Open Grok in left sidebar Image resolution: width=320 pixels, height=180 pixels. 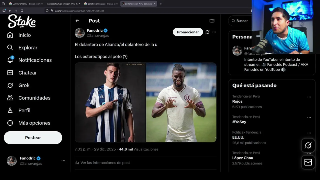(x=10, y=85)
